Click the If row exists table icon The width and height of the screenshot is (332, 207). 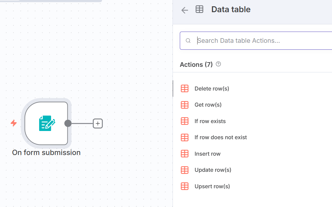pyautogui.click(x=185, y=121)
